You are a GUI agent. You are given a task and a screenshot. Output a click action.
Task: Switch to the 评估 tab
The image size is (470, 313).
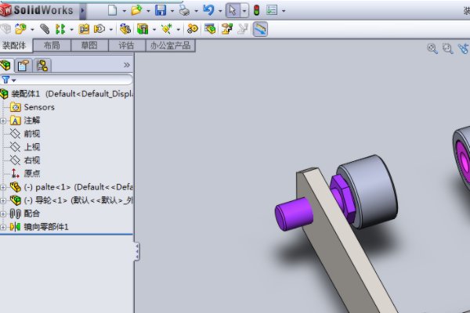126,45
